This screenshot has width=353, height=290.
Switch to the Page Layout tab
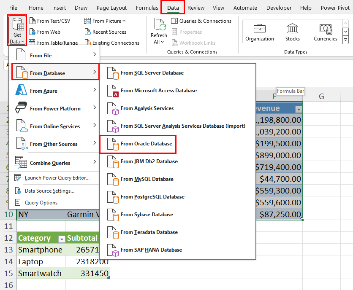click(111, 8)
